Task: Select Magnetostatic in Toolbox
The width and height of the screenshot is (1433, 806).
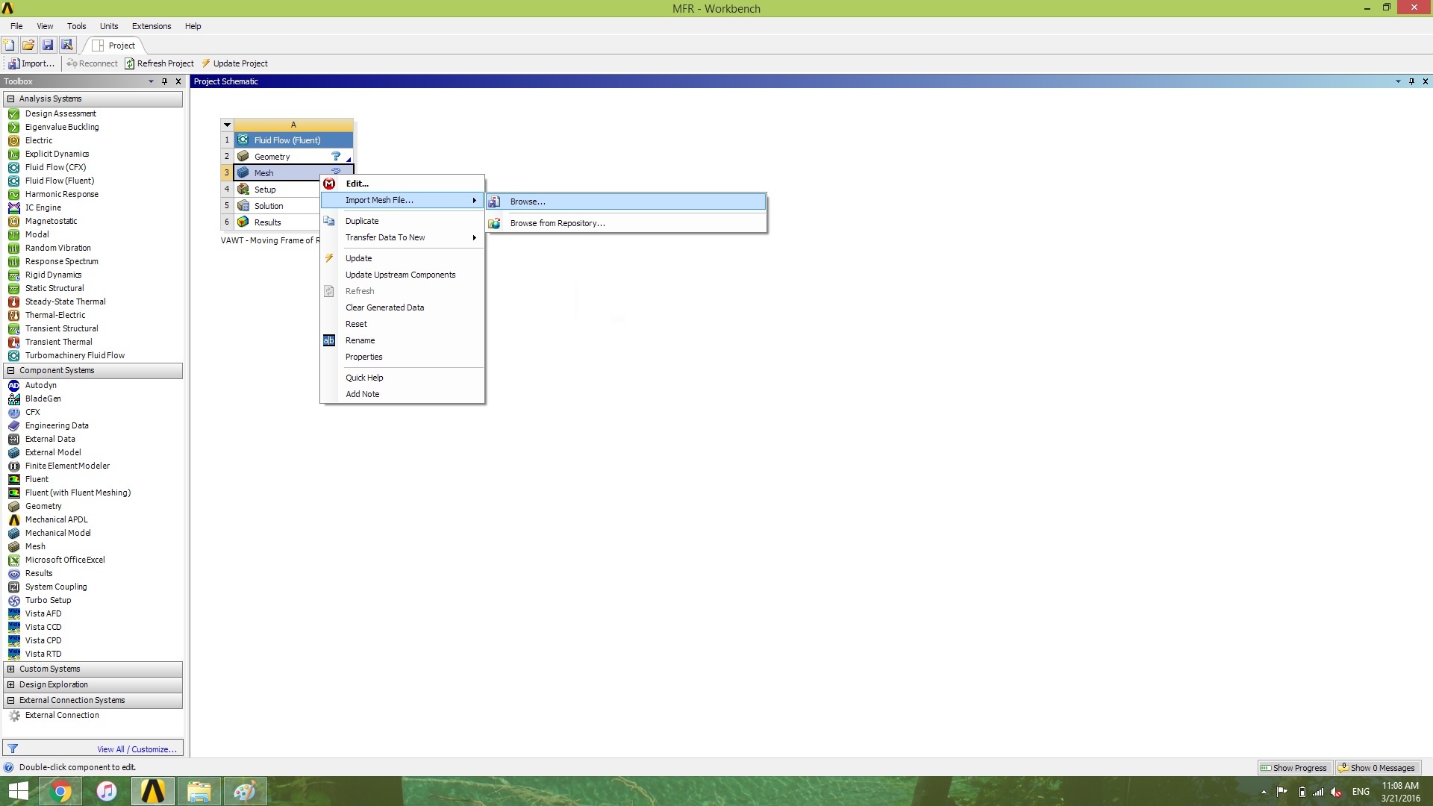Action: [x=51, y=221]
